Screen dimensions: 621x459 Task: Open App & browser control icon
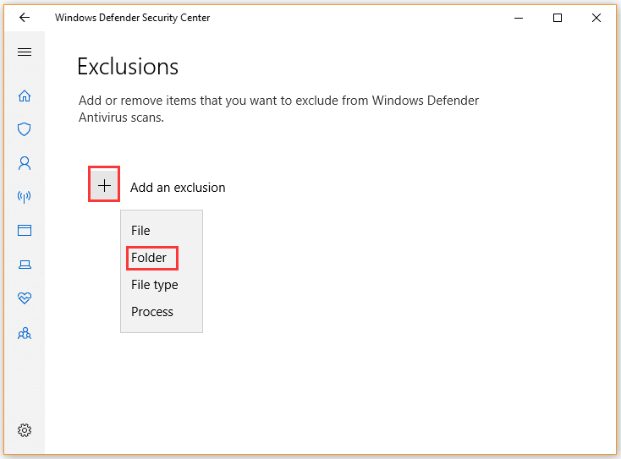coord(25,230)
